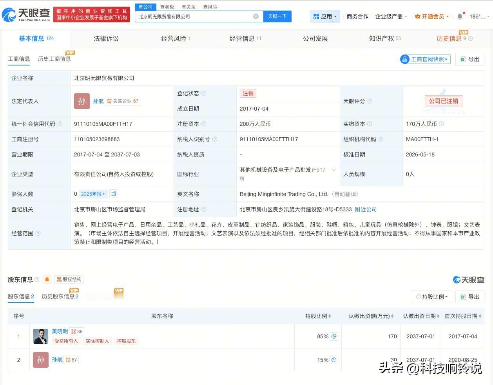Viewport: 493px width, 385px height.
Task: Open the insured-count trend chart icon
Action: 114,194
